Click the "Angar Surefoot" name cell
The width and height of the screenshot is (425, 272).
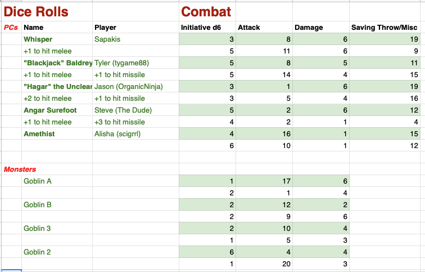tap(50, 110)
